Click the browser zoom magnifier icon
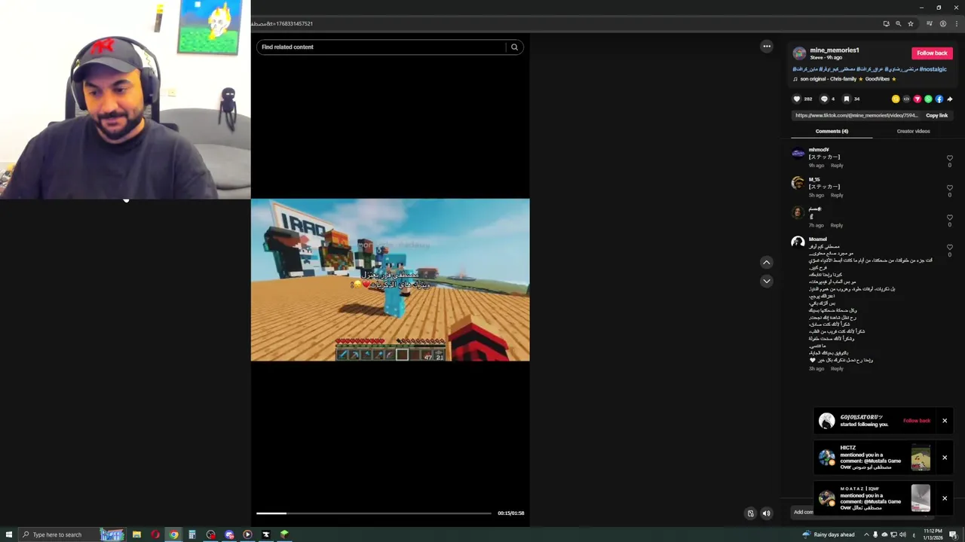 898,23
